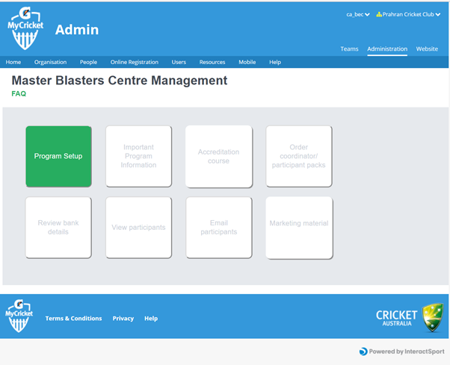Open the People menu

(x=88, y=62)
